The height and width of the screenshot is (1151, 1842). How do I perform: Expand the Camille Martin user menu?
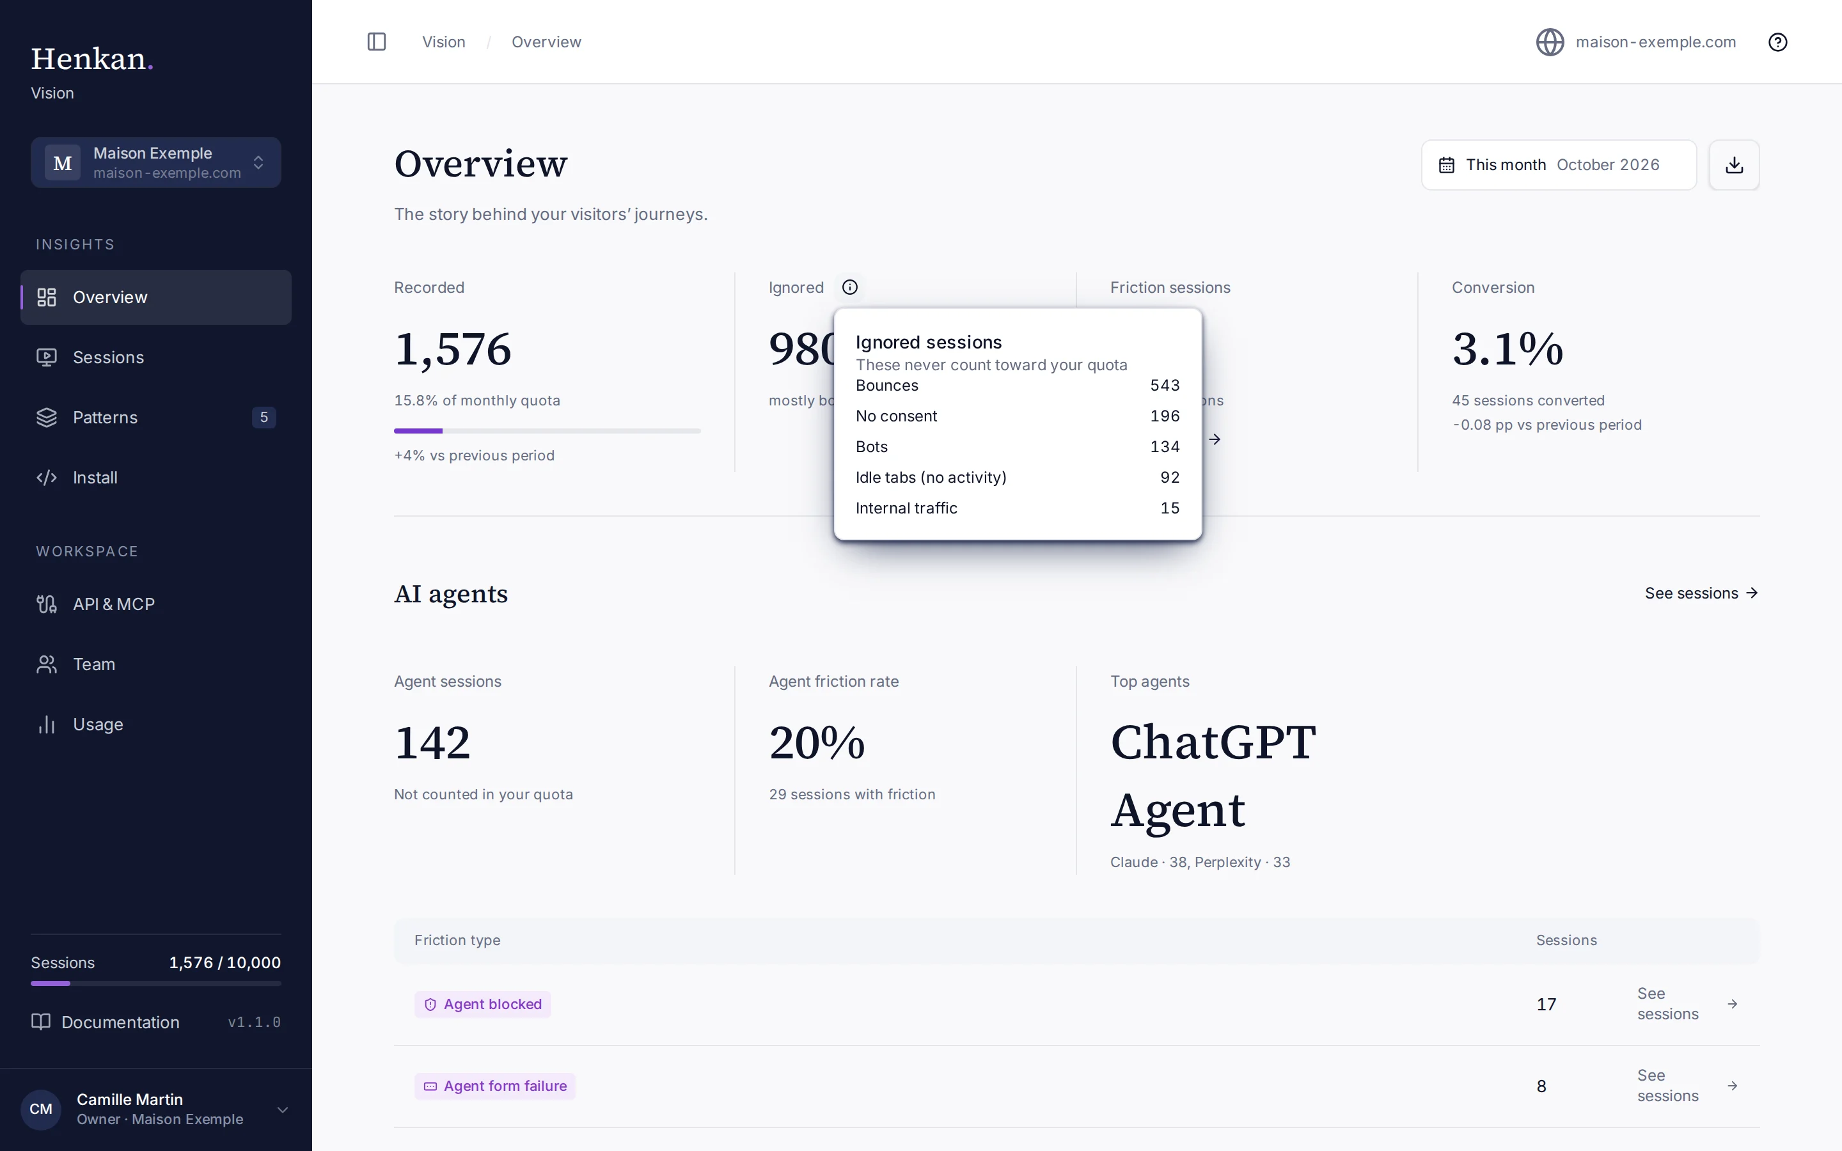(x=156, y=1109)
